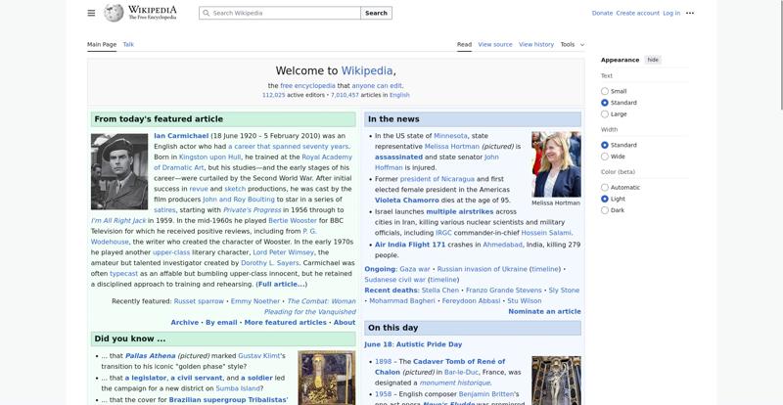The width and height of the screenshot is (783, 405).
Task: Click Nominate an article link
Action: coord(544,312)
